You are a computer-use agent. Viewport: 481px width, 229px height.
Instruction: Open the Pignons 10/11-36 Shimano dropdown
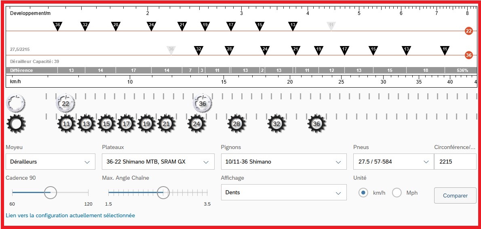(283, 162)
